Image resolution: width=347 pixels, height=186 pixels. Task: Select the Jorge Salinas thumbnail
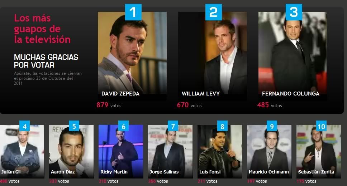point(170,152)
